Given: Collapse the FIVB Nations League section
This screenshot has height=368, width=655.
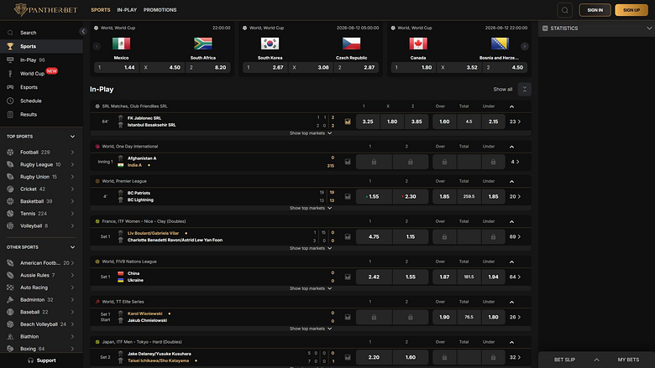Looking at the screenshot, I should pyautogui.click(x=511, y=262).
